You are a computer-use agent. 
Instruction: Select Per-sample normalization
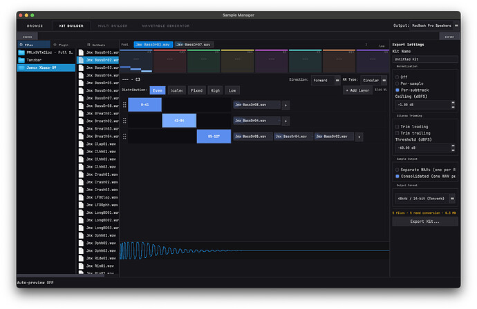pos(397,83)
